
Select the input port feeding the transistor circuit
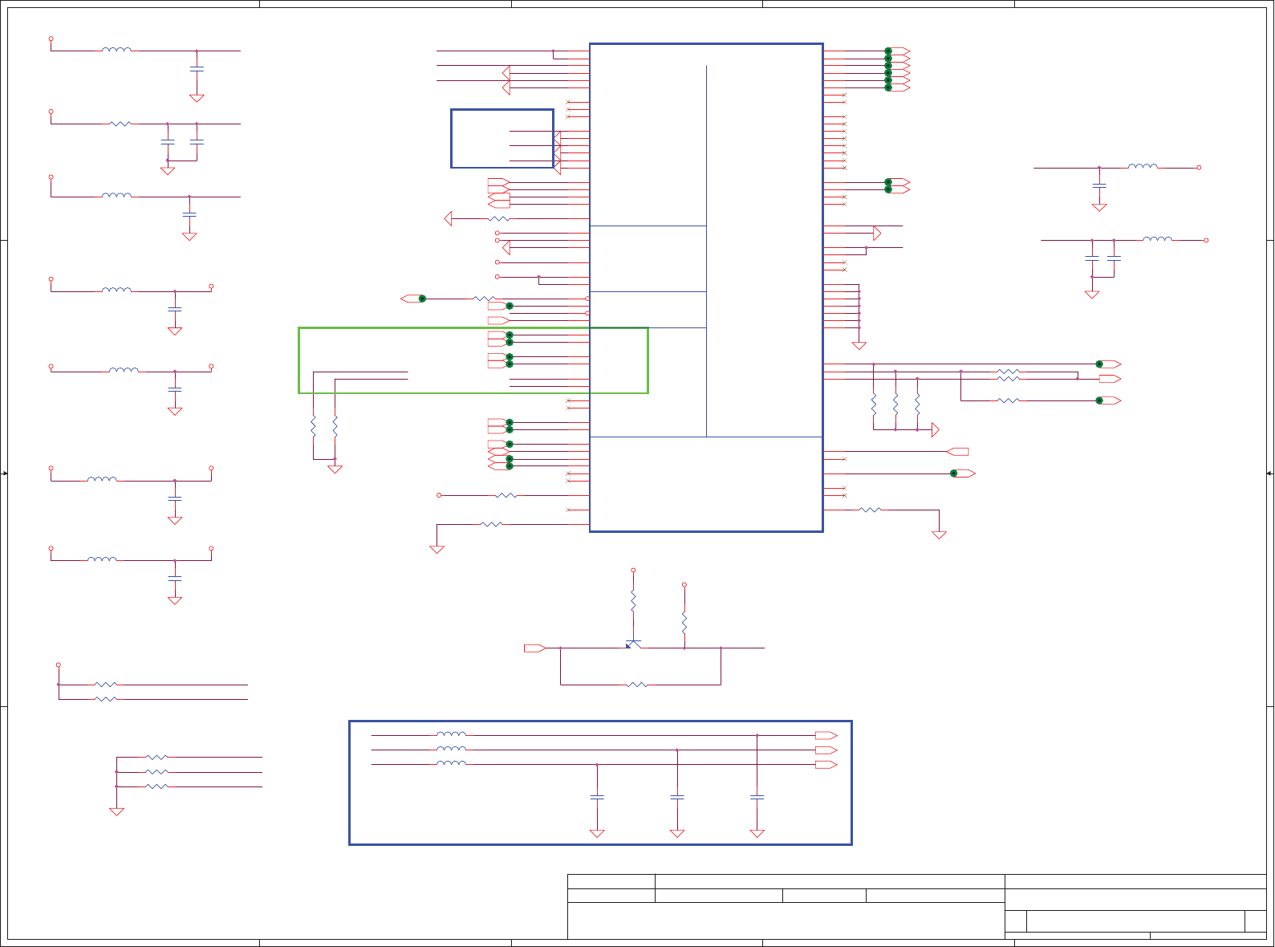pyautogui.click(x=535, y=648)
